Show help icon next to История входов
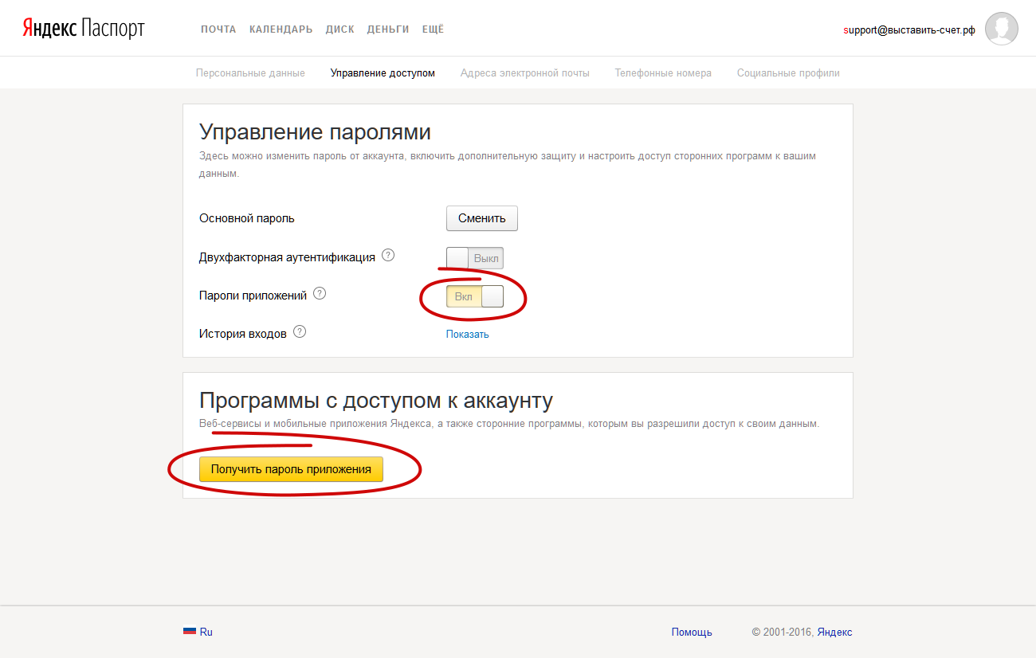This screenshot has height=658, width=1036. point(300,331)
